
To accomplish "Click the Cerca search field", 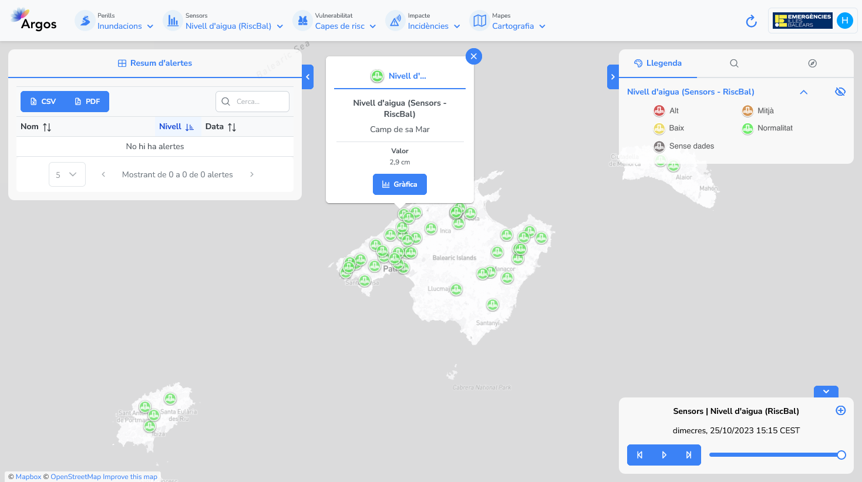I will [x=252, y=102].
